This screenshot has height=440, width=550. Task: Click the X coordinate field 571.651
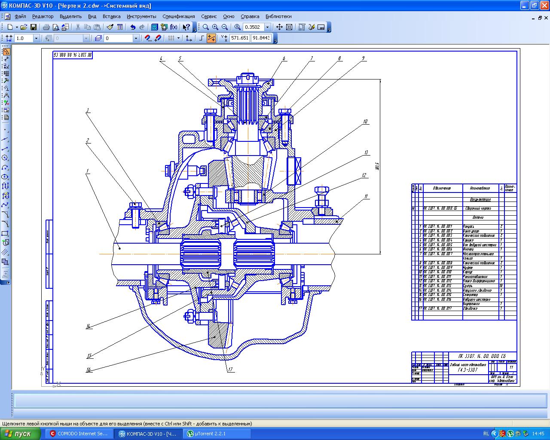coord(240,38)
